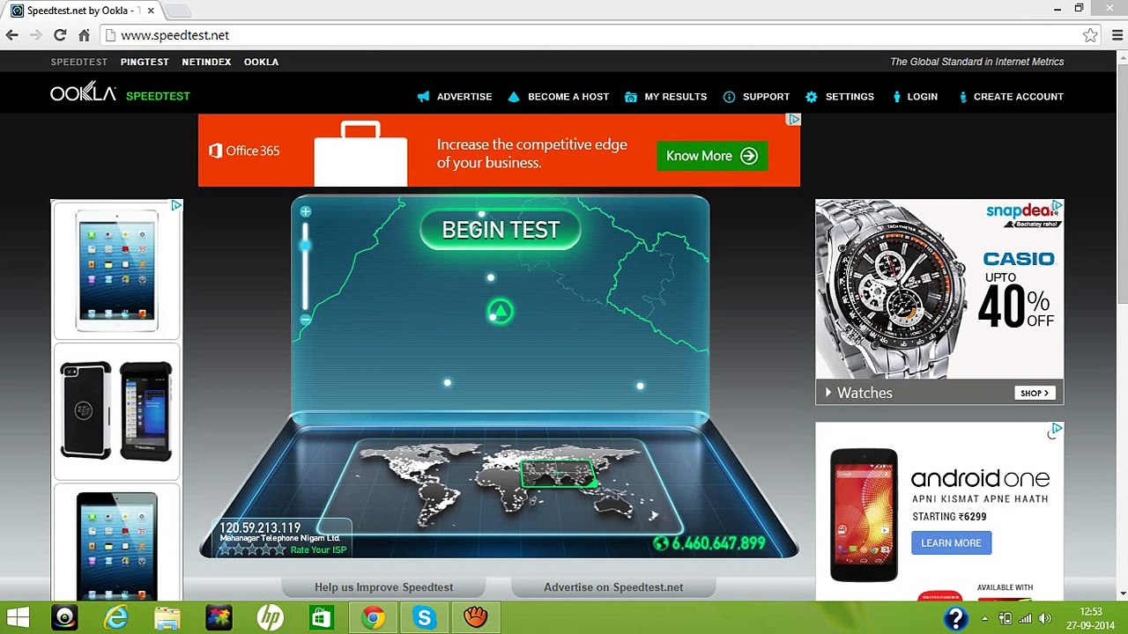The height and width of the screenshot is (634, 1128).
Task: Select the green triangle server marker on map
Action: pos(500,311)
